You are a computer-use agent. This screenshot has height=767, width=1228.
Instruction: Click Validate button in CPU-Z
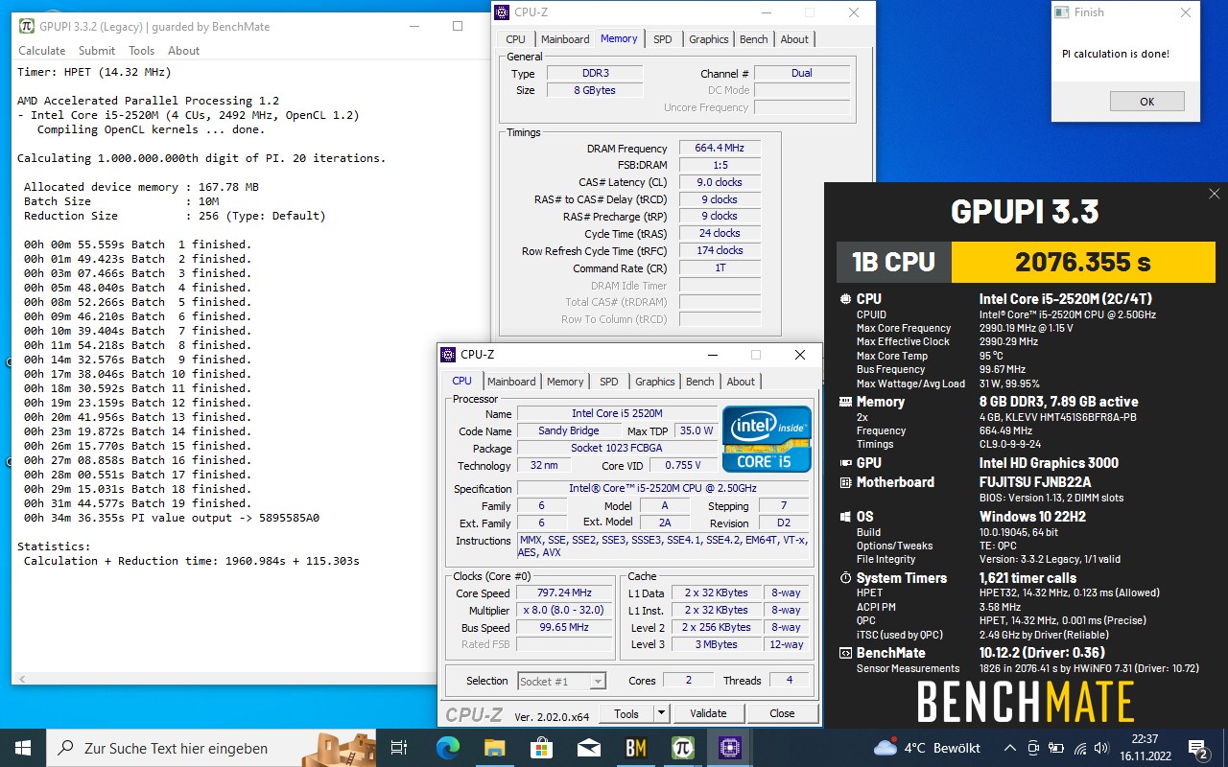[708, 713]
